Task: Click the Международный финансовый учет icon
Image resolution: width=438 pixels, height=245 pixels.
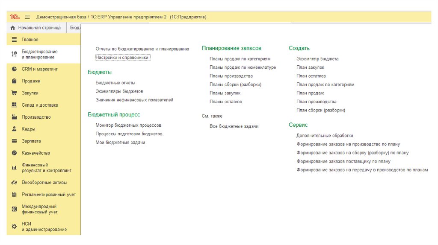Action: 14,209
